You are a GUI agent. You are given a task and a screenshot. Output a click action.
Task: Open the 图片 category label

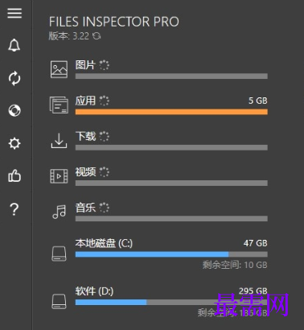pos(85,65)
